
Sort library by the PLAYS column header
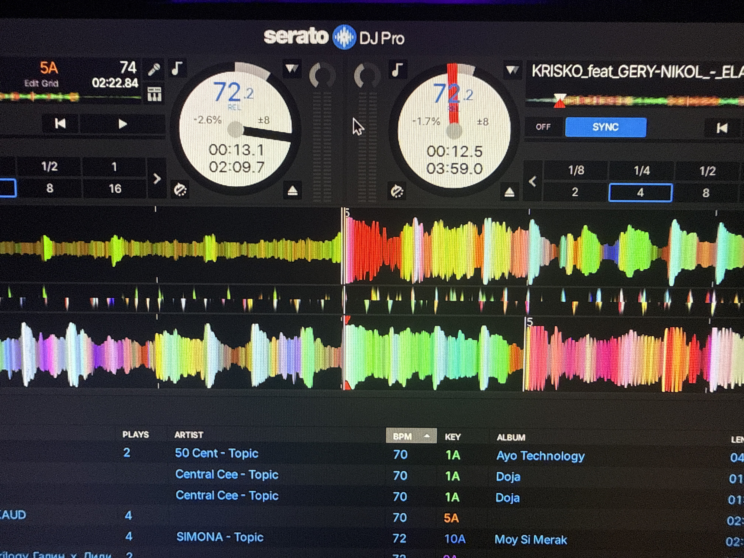(x=135, y=434)
